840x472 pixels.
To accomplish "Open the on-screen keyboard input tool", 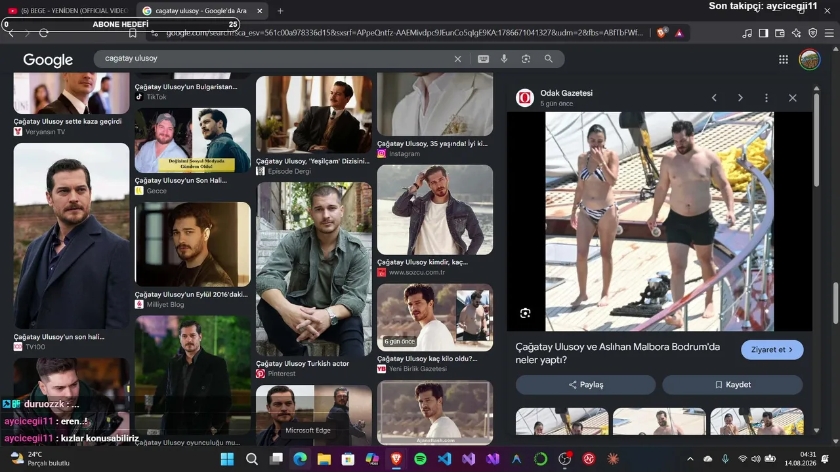I will (483, 59).
